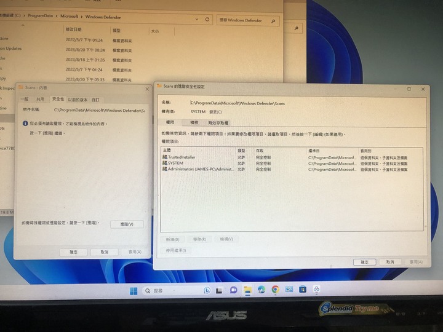Open Task View from the taskbar
This screenshot has height=332, width=443.
tap(219, 290)
